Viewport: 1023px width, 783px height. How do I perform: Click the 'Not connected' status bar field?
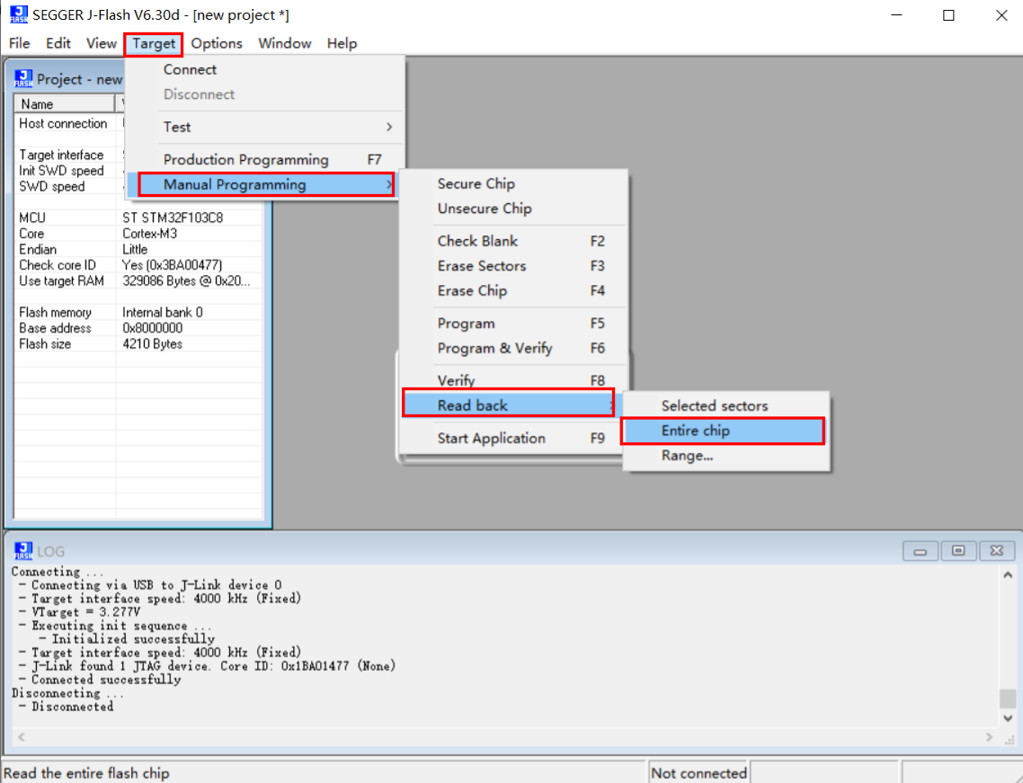698,773
